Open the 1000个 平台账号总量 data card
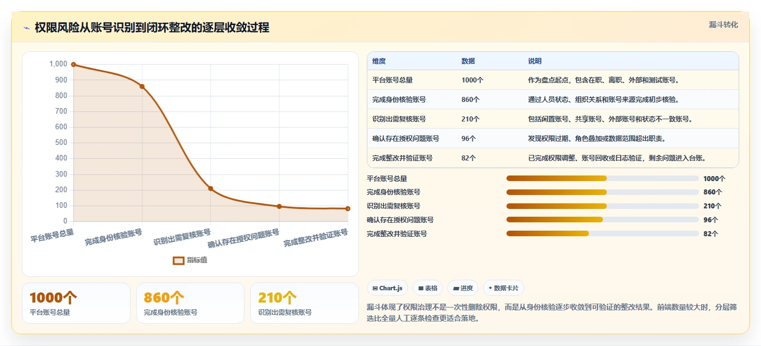The image size is (761, 346). pos(76,303)
